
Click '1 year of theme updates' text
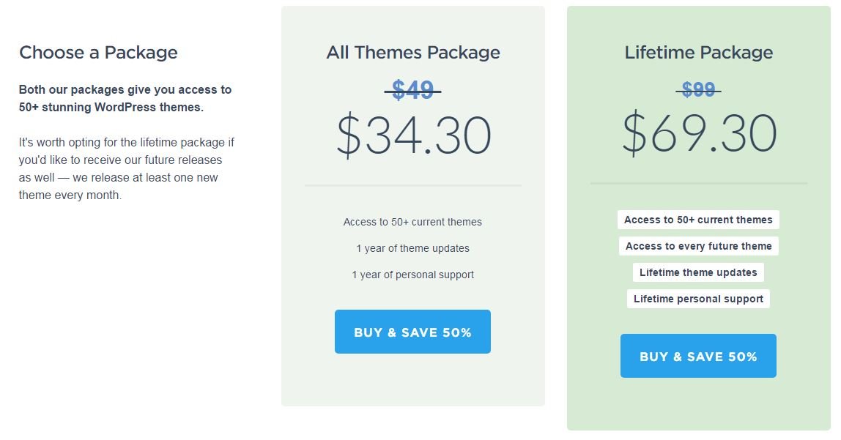413,248
